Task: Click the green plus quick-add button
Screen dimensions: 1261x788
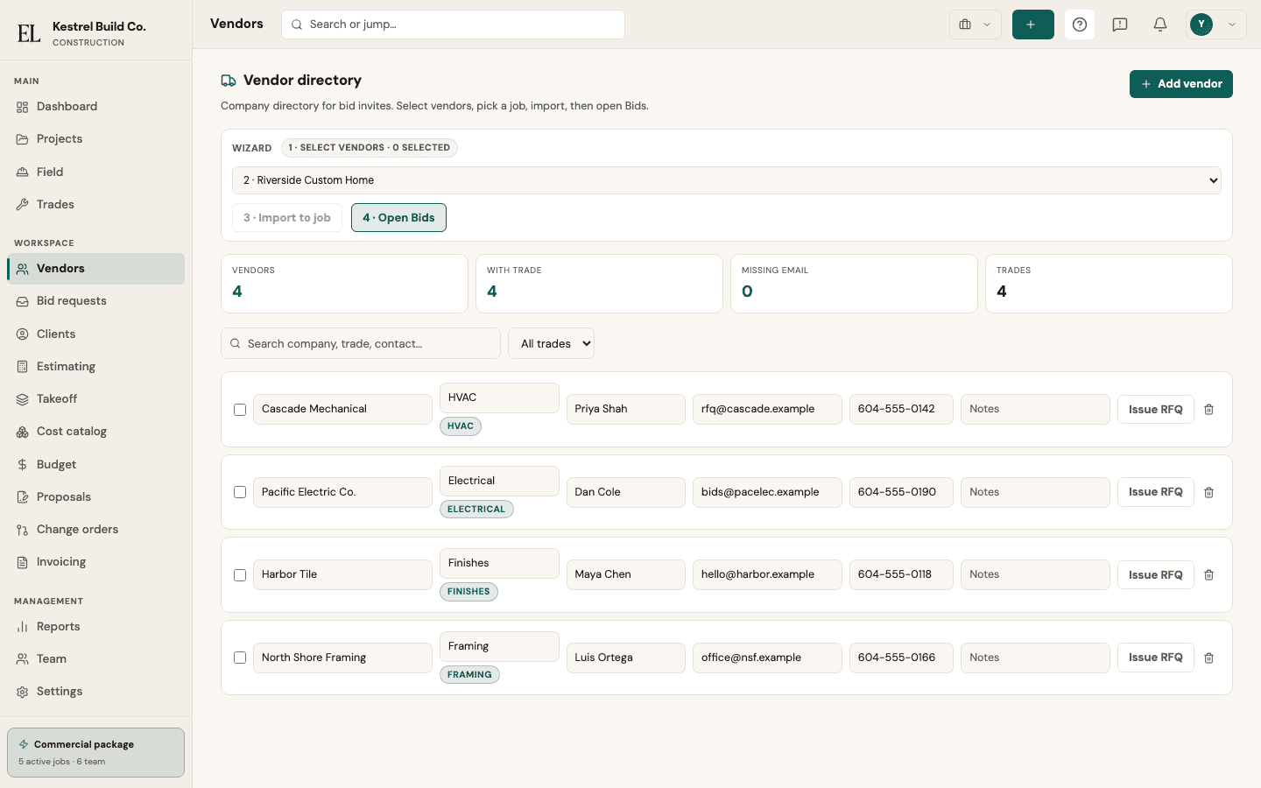Action: click(x=1033, y=25)
